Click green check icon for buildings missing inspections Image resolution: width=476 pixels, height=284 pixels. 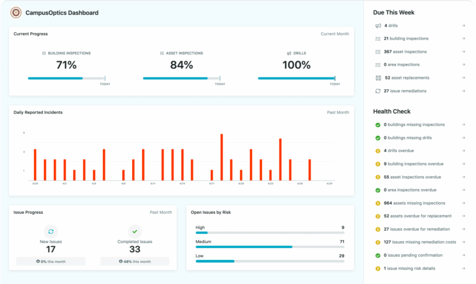coord(378,125)
